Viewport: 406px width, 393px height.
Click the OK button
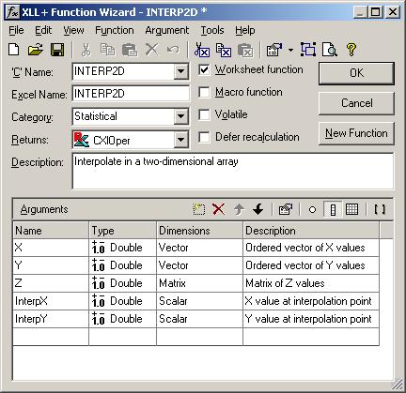point(356,73)
